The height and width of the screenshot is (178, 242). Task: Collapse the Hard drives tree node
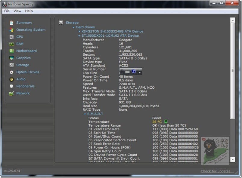coord(74,27)
